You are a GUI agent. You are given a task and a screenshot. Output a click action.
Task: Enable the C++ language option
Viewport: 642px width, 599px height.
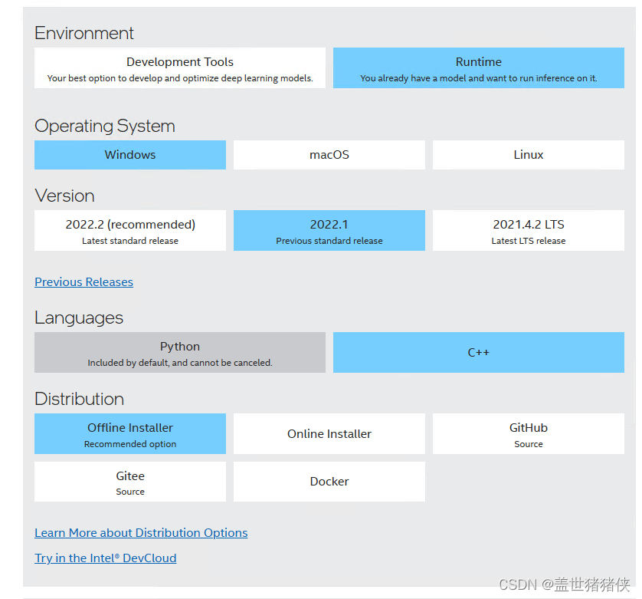point(478,352)
